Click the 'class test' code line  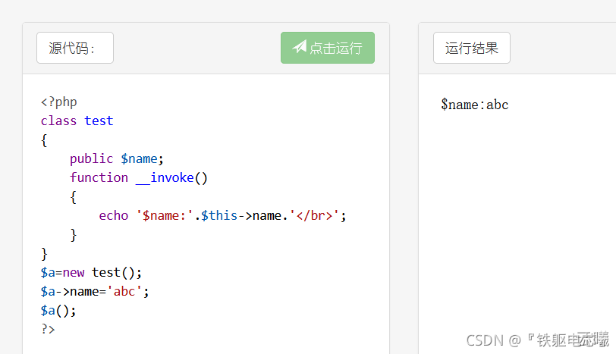77,121
